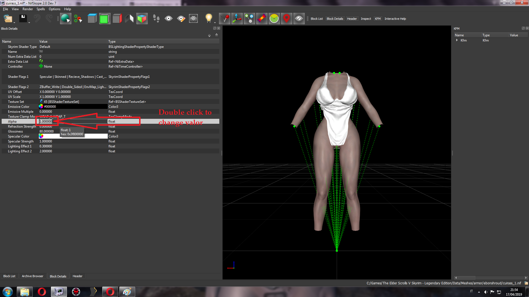Select the Shader Flags 2 row
Viewport: 529px width, 297px height.
[110, 87]
